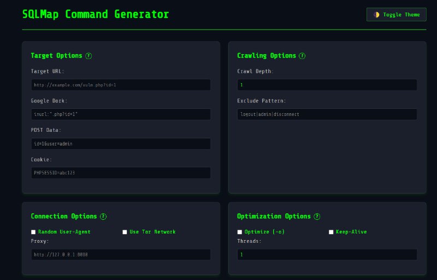The width and height of the screenshot is (437, 280).
Task: Focus the Cookie input field
Action: pyautogui.click(x=121, y=173)
